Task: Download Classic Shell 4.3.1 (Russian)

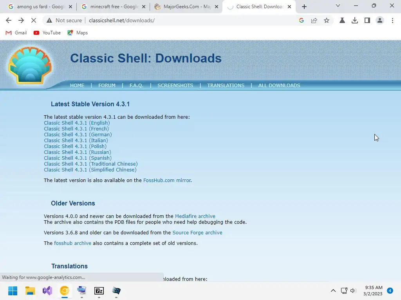Action: tap(77, 152)
